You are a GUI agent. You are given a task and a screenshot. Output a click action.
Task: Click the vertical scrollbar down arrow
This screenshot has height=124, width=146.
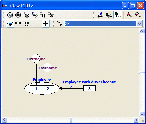(142, 114)
